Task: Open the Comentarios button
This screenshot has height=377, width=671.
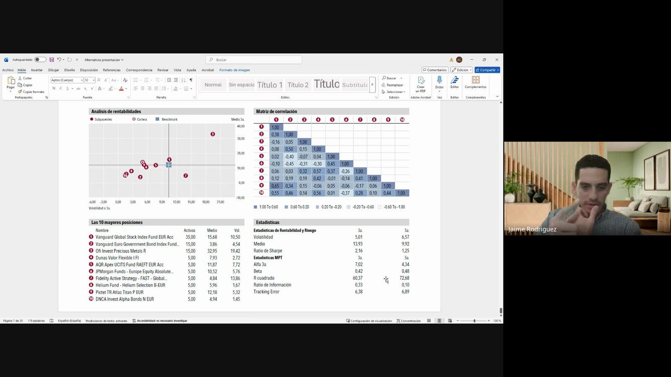Action: click(435, 70)
